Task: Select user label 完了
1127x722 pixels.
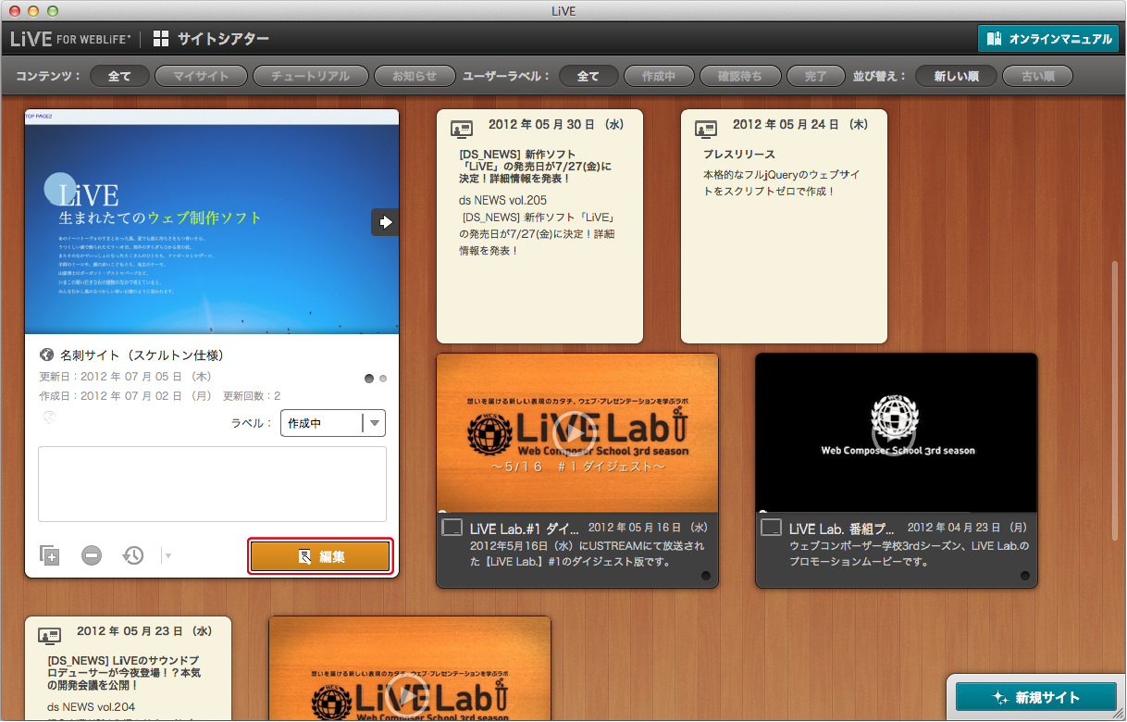Action: click(816, 76)
